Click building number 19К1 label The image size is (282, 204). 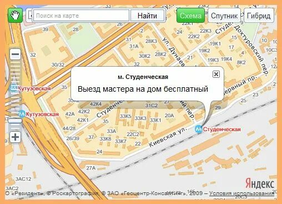click(215, 44)
